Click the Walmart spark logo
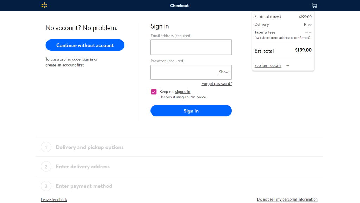 [x=44, y=6]
